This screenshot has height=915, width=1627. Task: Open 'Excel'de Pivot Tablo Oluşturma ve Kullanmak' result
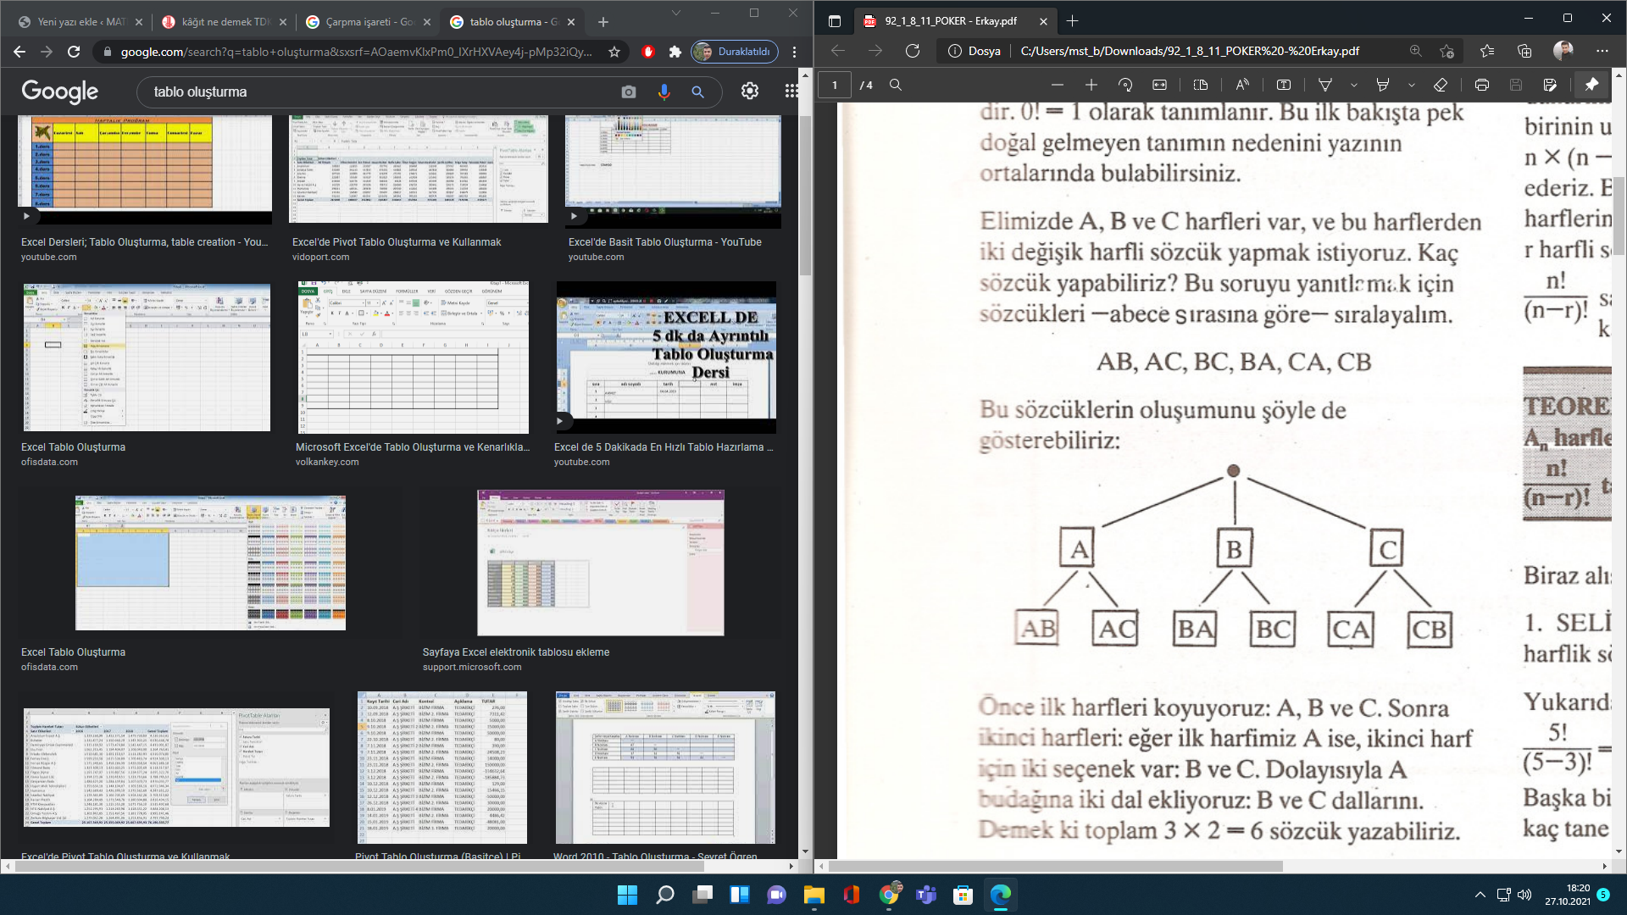coord(397,242)
